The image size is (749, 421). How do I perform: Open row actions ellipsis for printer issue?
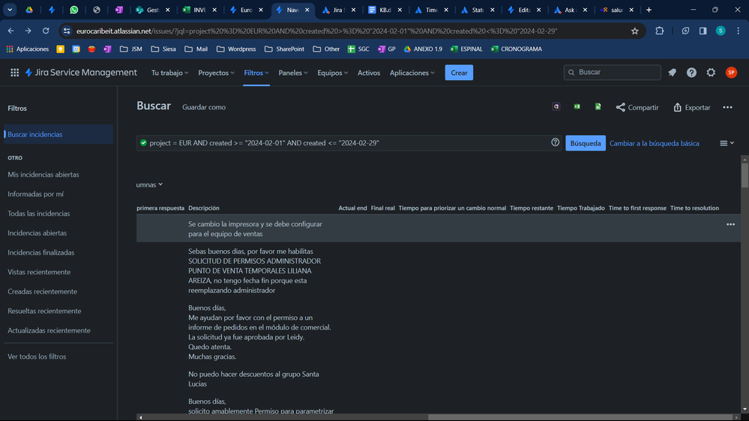(x=730, y=224)
